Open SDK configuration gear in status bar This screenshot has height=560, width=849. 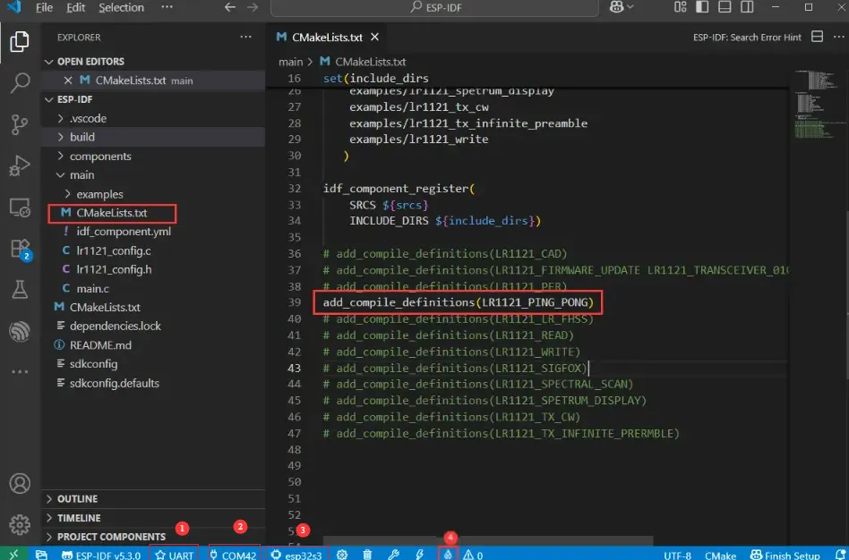[x=341, y=555]
